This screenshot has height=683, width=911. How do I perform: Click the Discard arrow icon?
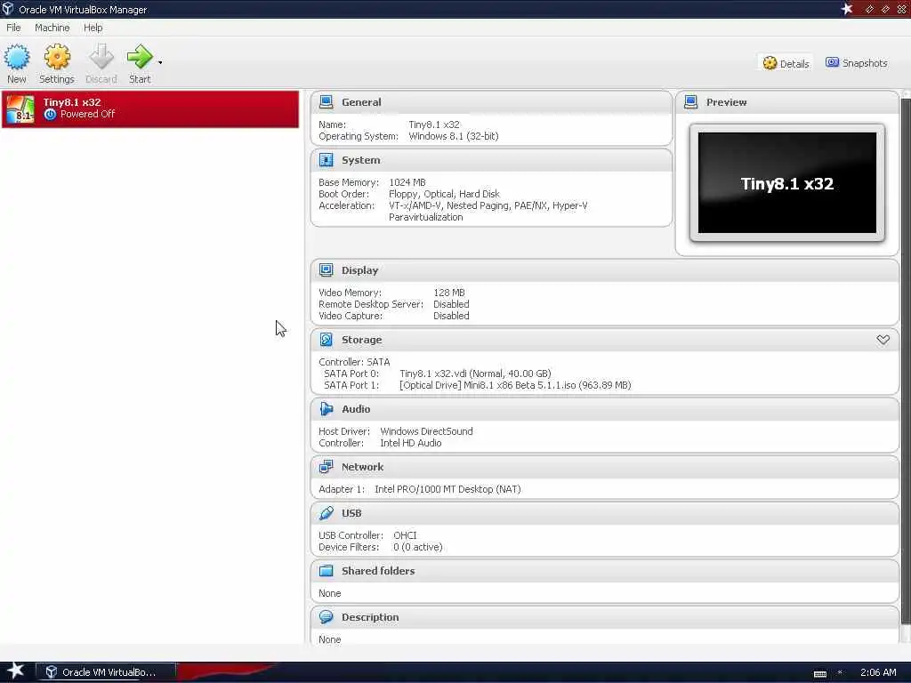101,57
